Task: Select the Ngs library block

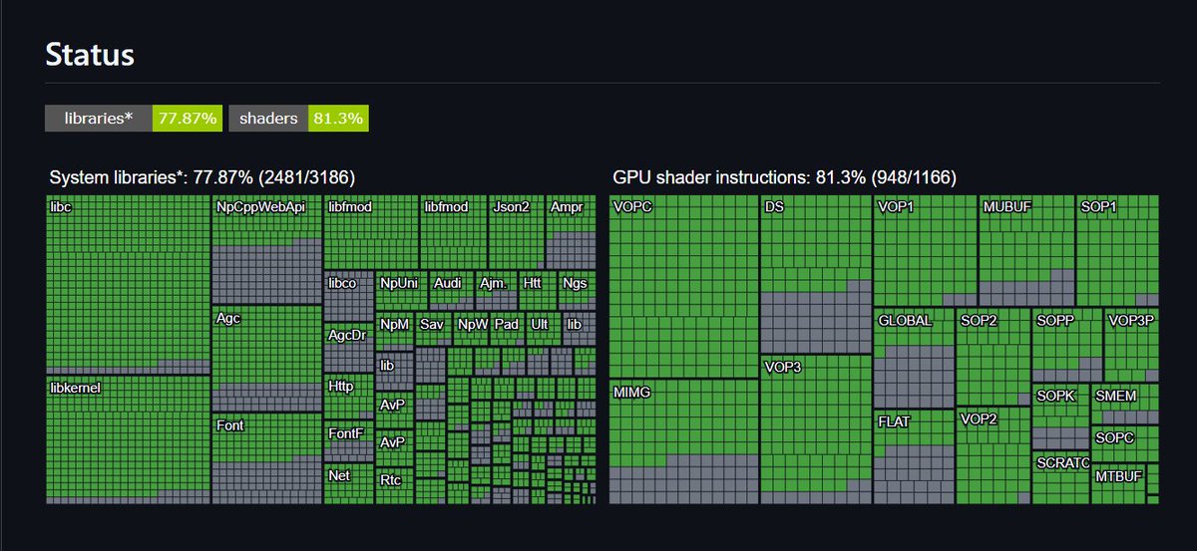Action: 577,290
